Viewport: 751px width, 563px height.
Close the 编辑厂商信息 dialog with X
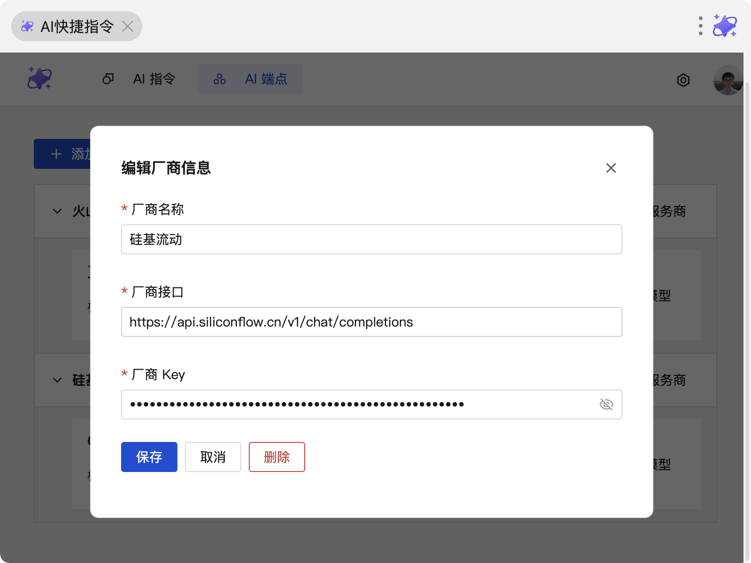[x=611, y=168]
